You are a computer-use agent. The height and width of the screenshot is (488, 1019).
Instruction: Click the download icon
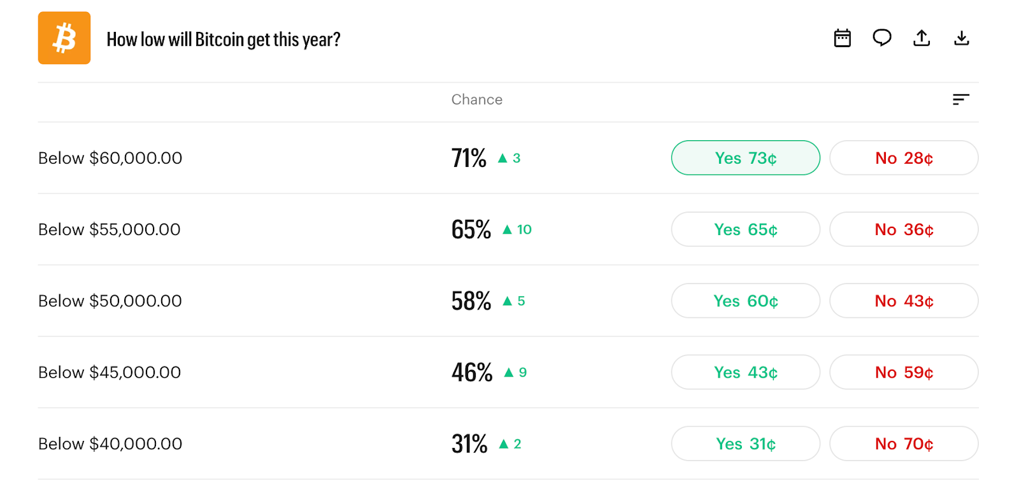[x=962, y=38]
